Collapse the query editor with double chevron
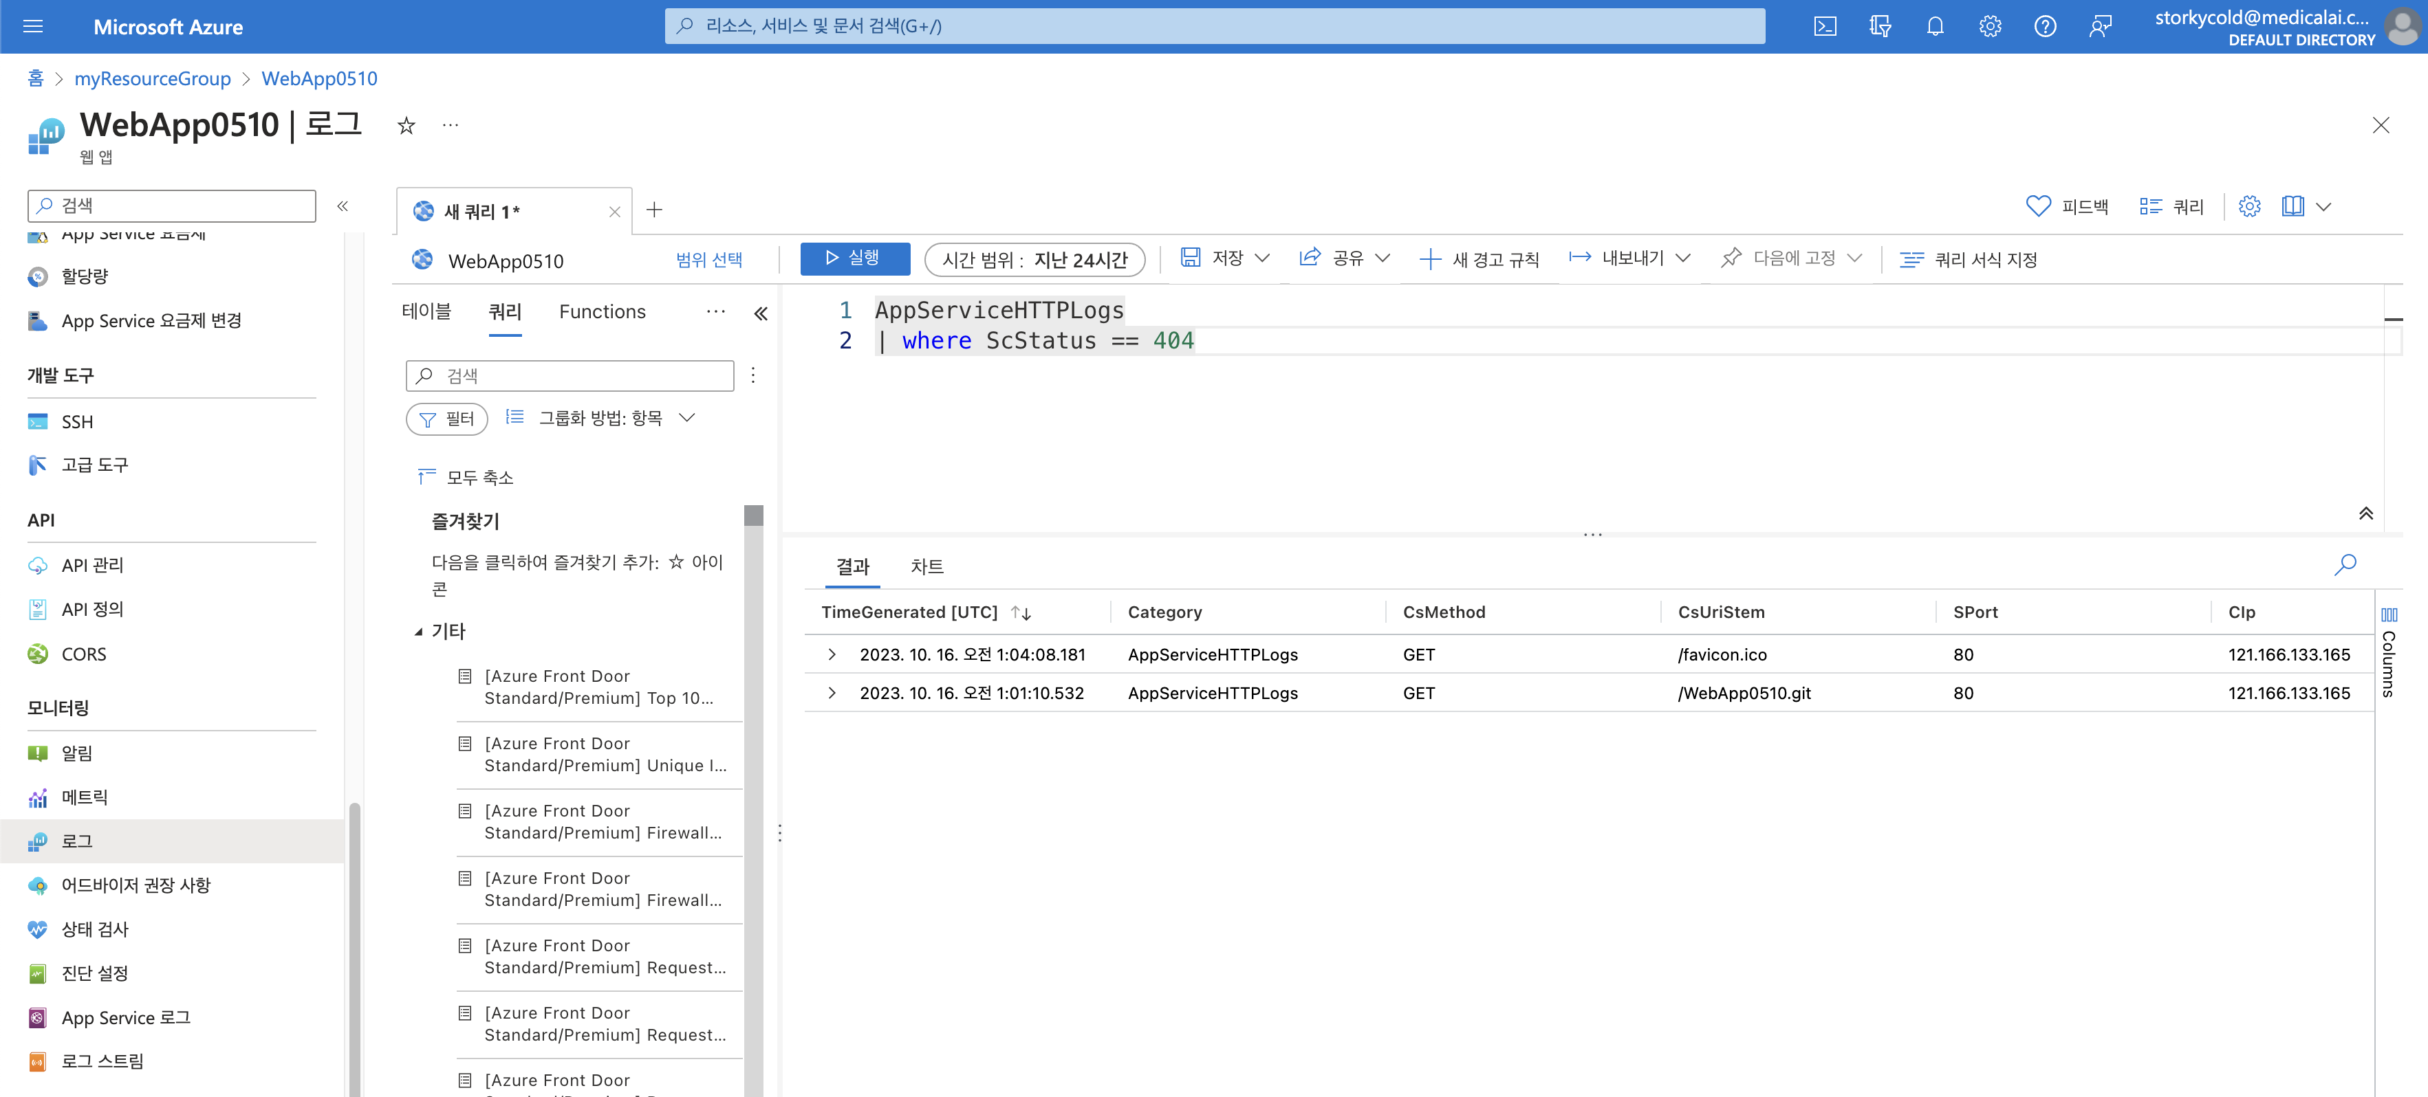Image resolution: width=2428 pixels, height=1097 pixels. coord(2365,513)
